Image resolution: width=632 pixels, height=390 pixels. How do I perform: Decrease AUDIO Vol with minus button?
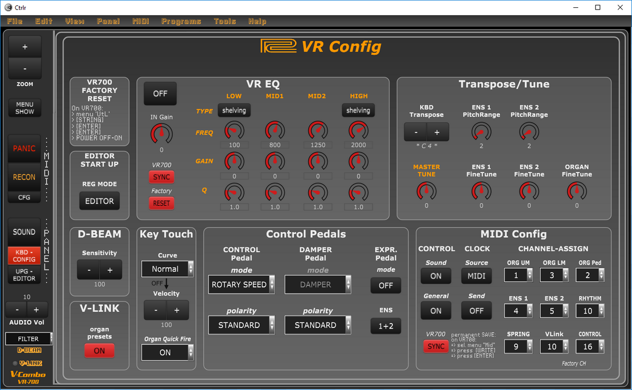17,309
